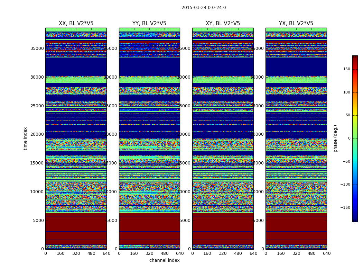Click the 20000 tick on XX y-axis

pos(37,134)
